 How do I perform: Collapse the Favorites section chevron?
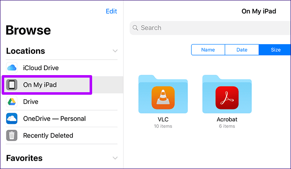tap(115, 158)
